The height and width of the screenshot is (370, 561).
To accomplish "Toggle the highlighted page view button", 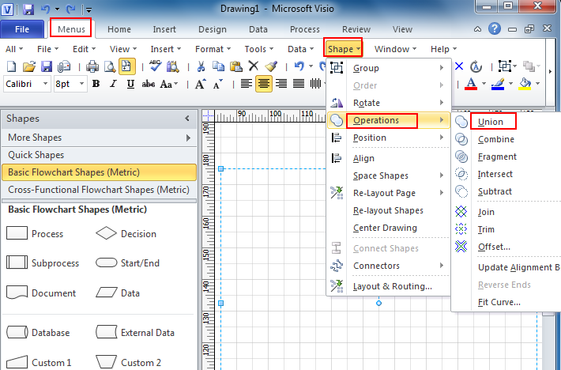I will tap(127, 66).
